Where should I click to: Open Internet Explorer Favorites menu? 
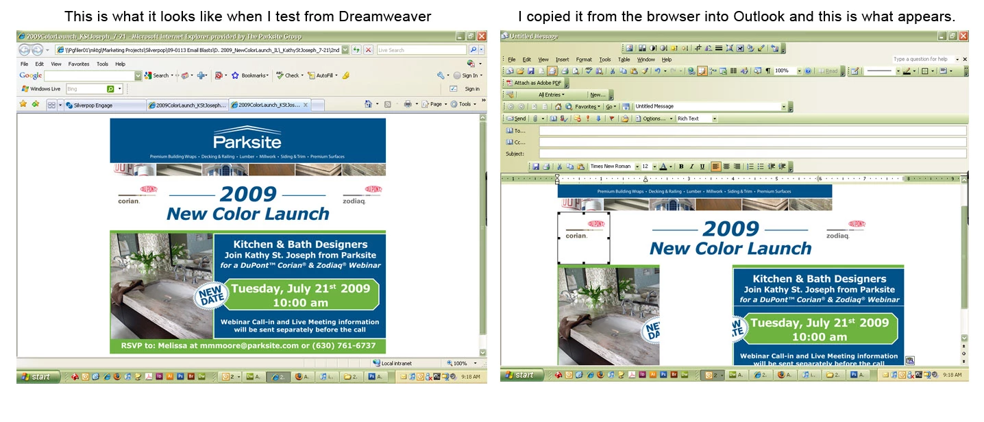[x=79, y=64]
